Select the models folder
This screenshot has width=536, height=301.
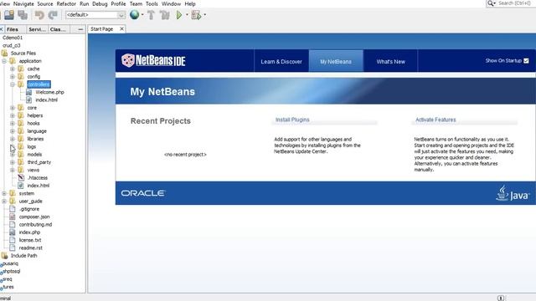[x=34, y=155]
